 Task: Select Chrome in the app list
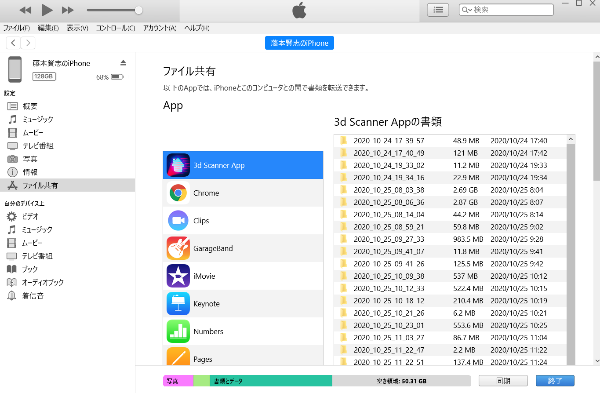coord(243,193)
